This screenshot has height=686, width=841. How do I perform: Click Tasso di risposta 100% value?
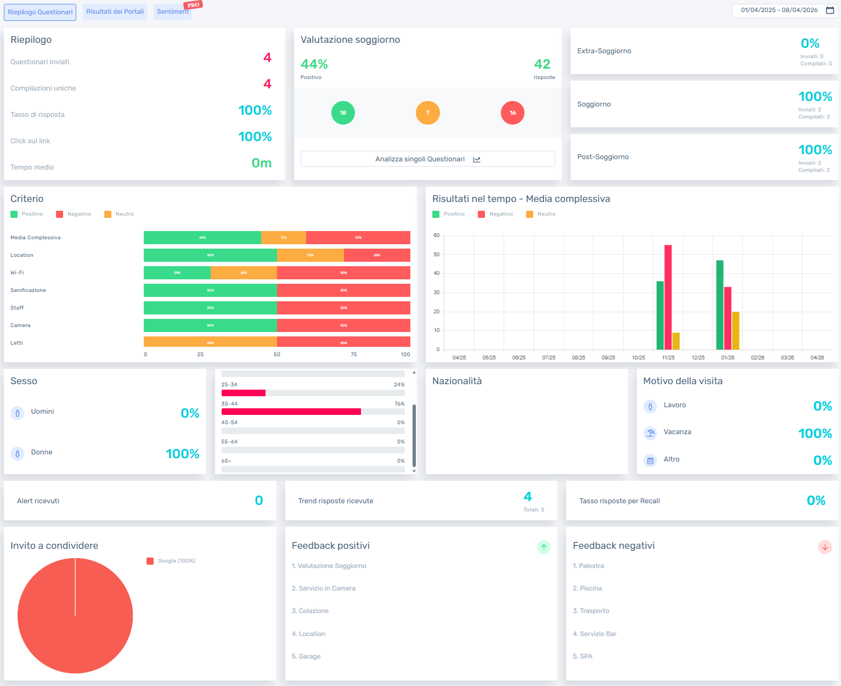click(255, 110)
